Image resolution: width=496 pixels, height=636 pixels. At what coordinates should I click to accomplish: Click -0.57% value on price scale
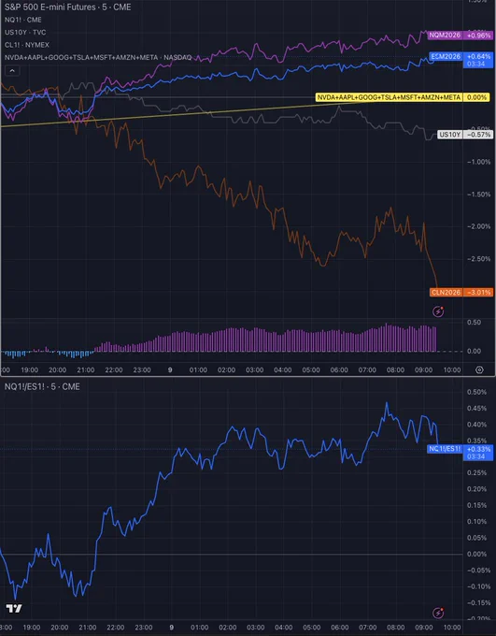point(478,135)
